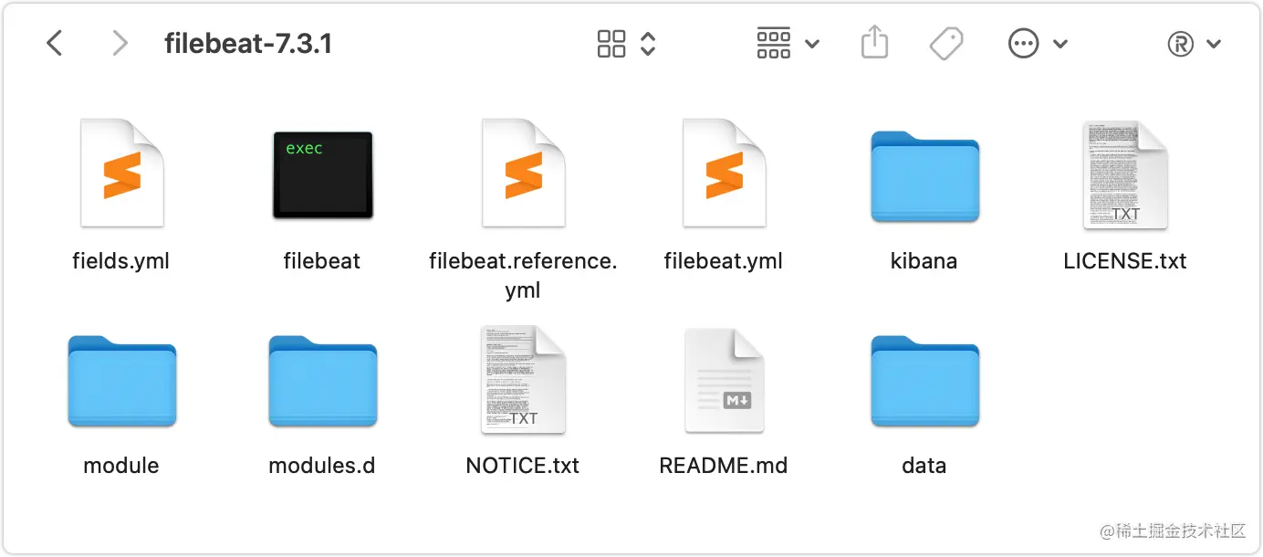Open the registered-symbol toolbar menu

[1194, 44]
